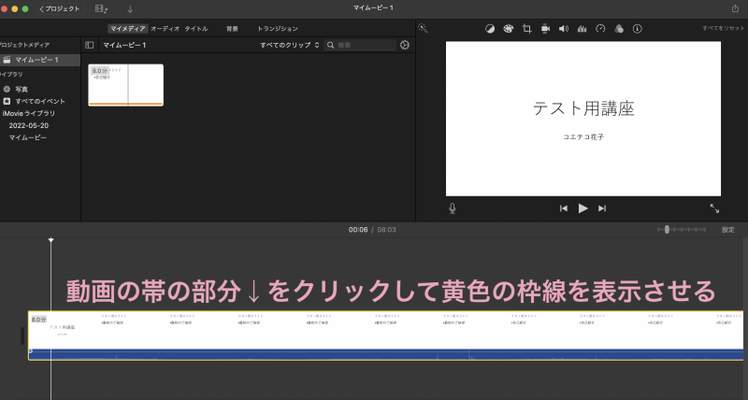Open すべてのクリップ filter dropdown
Image resolution: width=748 pixels, height=400 pixels.
click(290, 45)
